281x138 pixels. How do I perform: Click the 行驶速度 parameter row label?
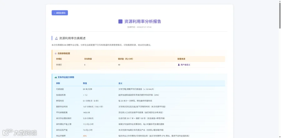(60, 89)
